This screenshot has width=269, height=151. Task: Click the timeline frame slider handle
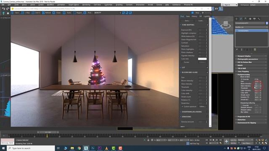pyautogui.click(x=48, y=132)
